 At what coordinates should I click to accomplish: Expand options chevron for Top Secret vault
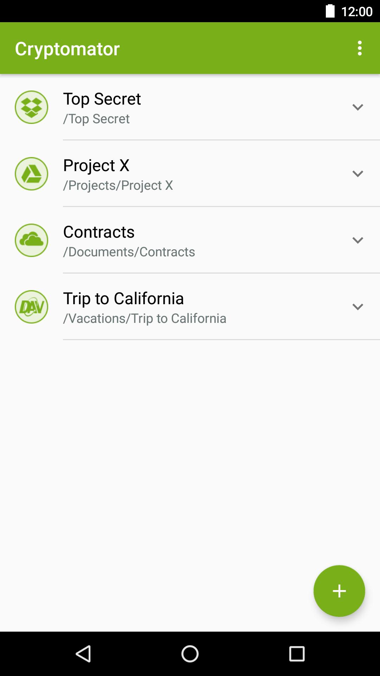tap(358, 107)
